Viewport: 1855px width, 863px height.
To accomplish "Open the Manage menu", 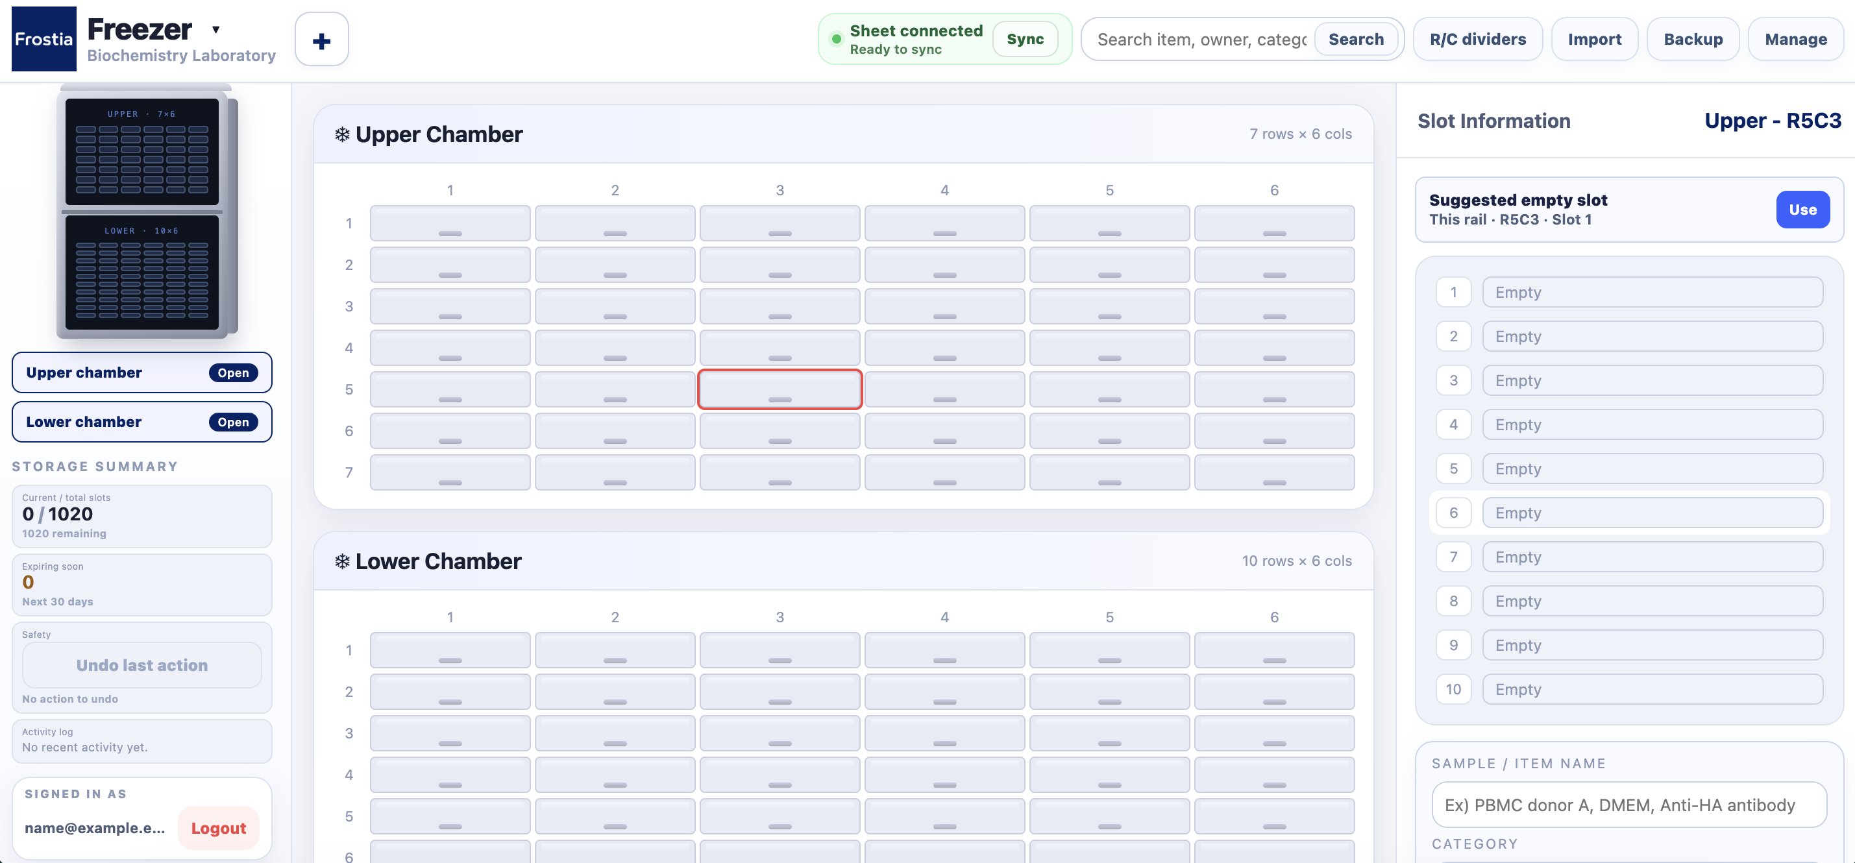I will tap(1795, 40).
